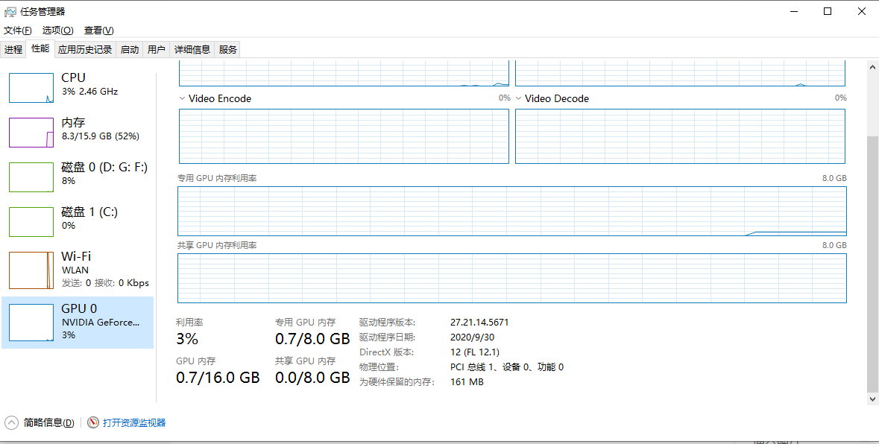
Task: Click the Video Encode graph
Action: click(x=344, y=136)
